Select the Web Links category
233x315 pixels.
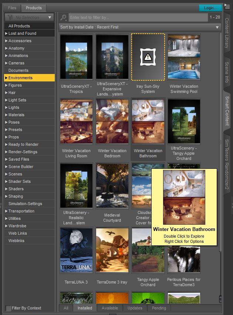pos(29,233)
